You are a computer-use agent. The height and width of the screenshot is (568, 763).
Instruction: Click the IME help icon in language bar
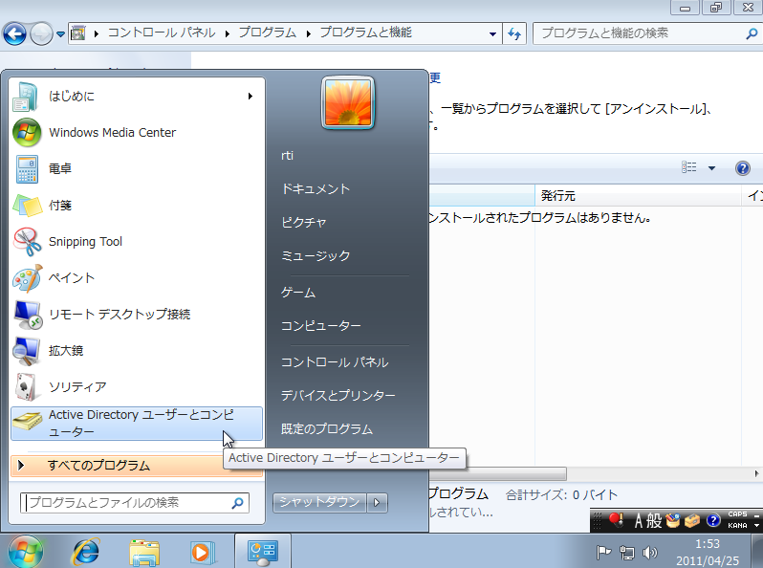click(x=713, y=521)
